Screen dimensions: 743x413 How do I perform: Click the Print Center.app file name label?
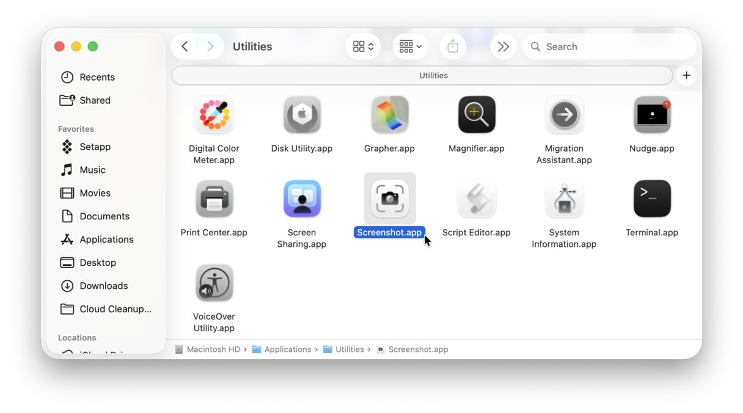[x=214, y=232]
